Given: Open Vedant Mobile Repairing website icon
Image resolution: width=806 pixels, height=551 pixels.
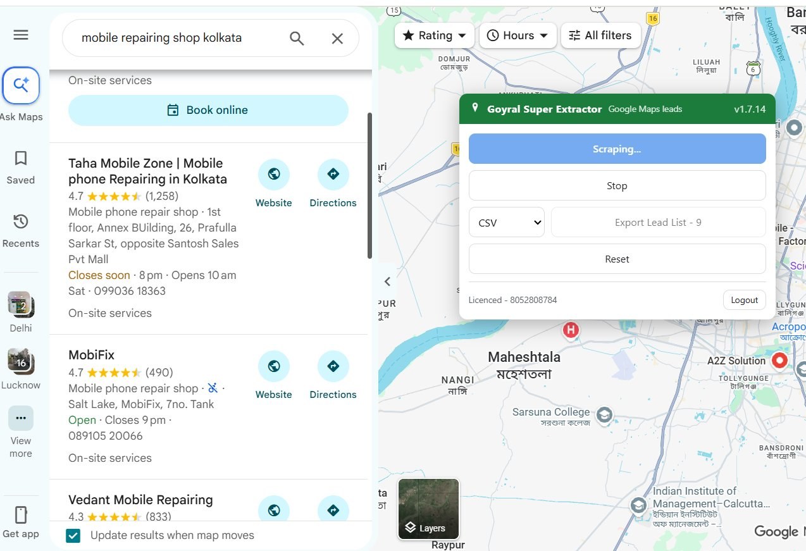Looking at the screenshot, I should [x=274, y=510].
